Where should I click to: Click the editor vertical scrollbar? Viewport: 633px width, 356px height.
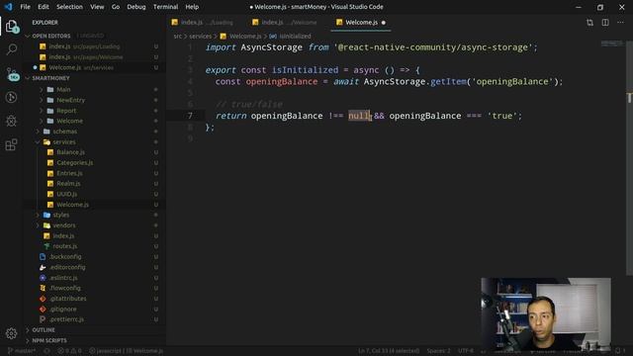629,157
